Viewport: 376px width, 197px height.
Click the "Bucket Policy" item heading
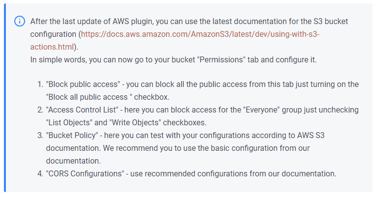[x=72, y=136]
